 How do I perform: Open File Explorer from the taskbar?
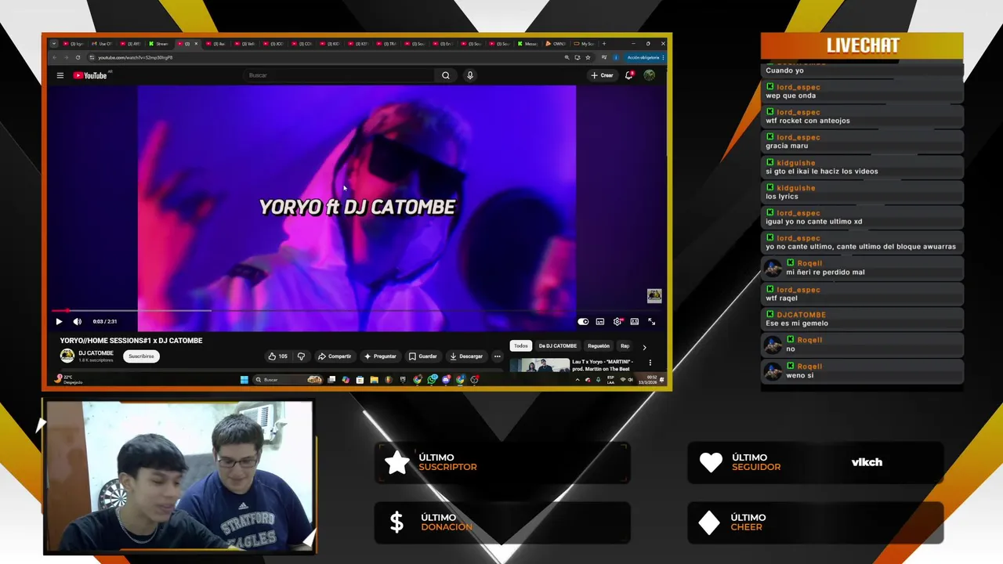pyautogui.click(x=374, y=380)
